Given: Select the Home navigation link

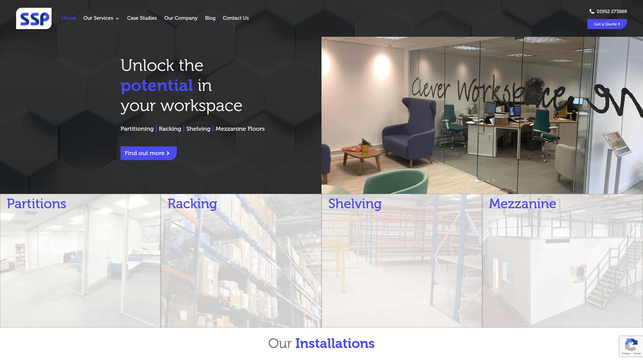Looking at the screenshot, I should (69, 18).
